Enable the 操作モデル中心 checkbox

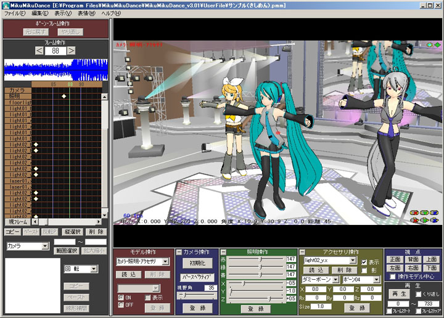[392, 277]
